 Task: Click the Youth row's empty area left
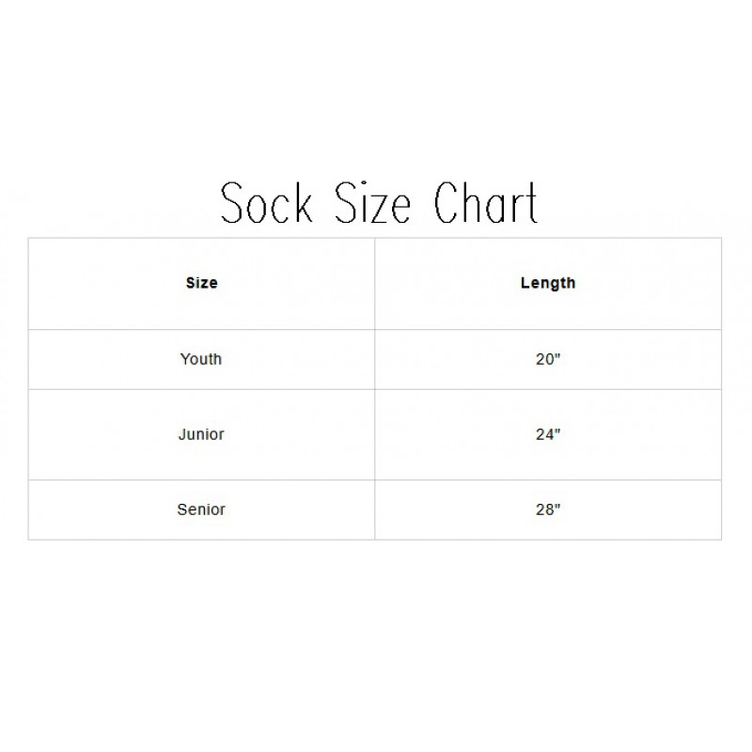(x=96, y=359)
